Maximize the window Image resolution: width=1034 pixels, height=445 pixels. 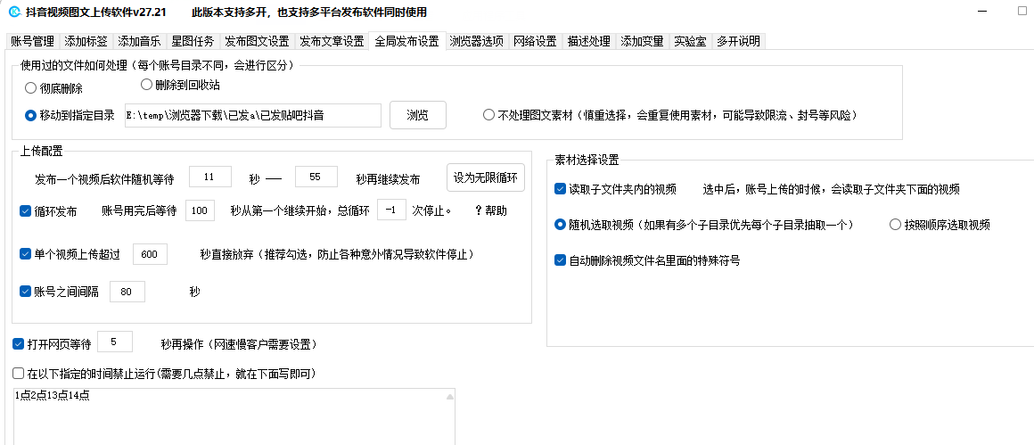tap(1022, 12)
